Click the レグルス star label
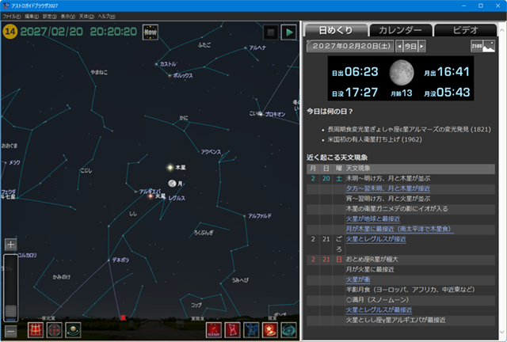Image resolution: width=507 pixels, height=342 pixels. pos(177,198)
